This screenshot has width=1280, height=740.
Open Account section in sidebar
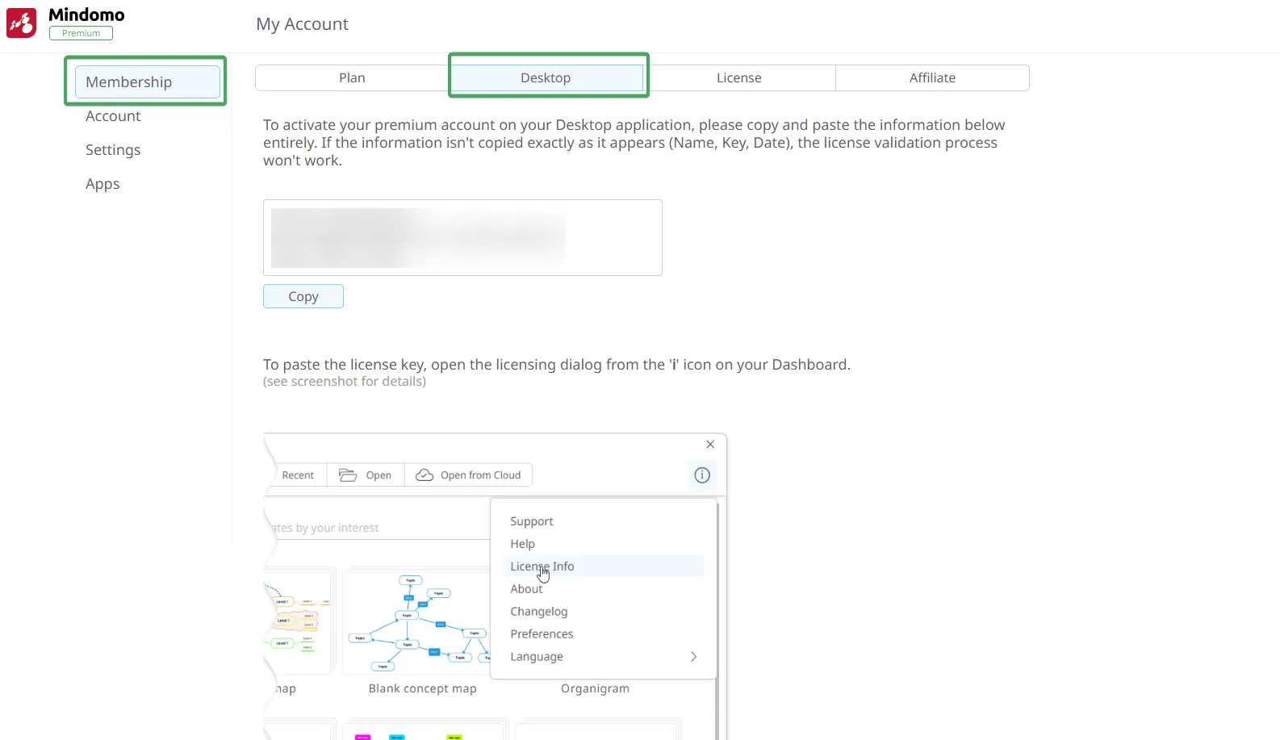(x=113, y=116)
